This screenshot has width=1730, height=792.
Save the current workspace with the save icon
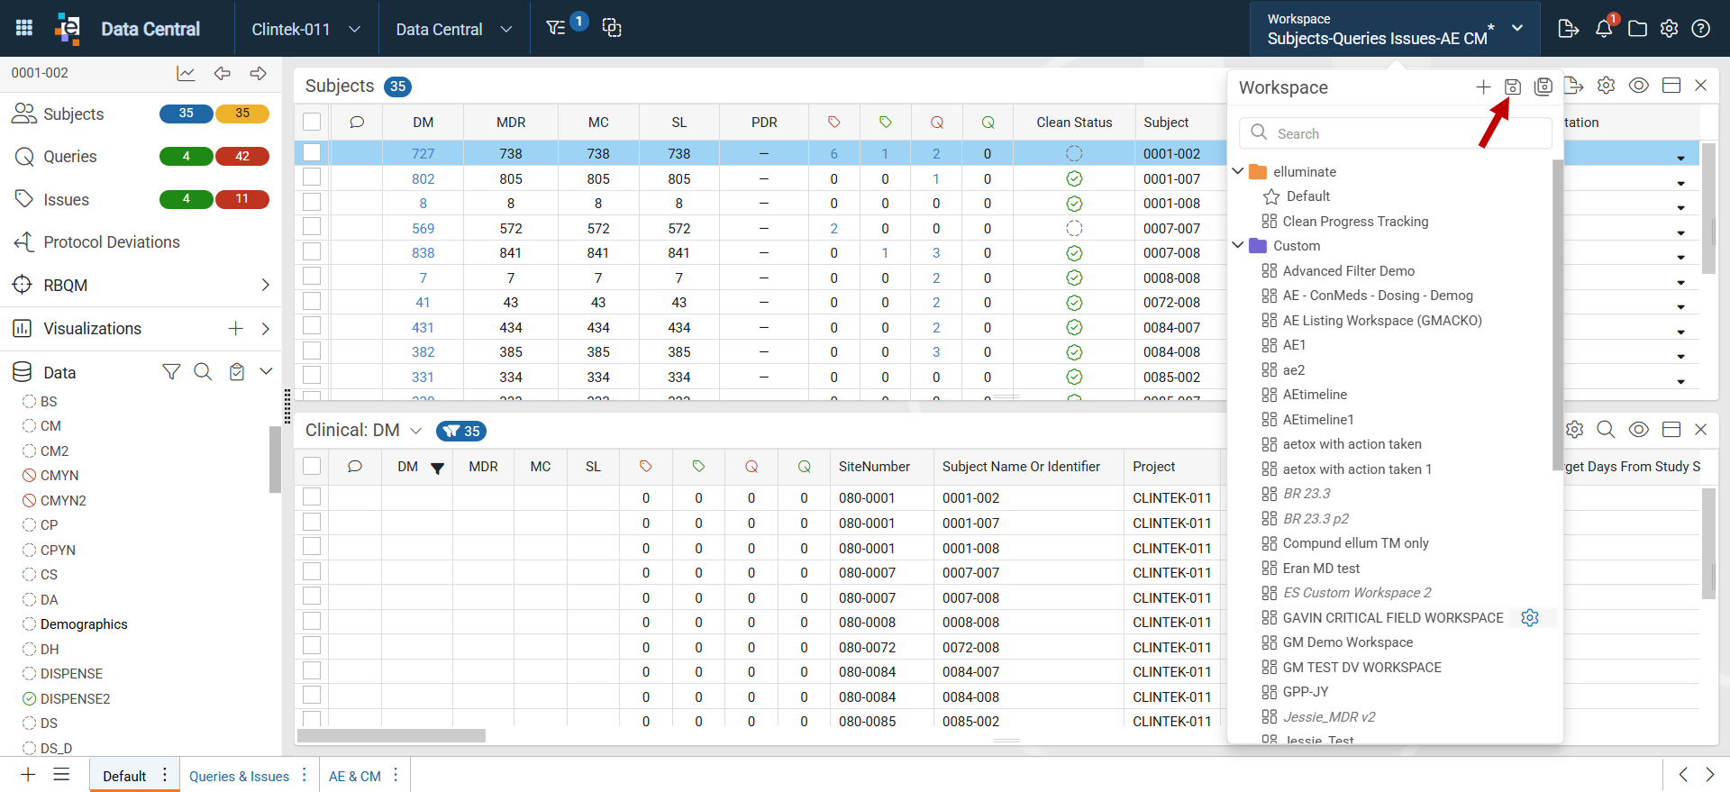coord(1513,86)
